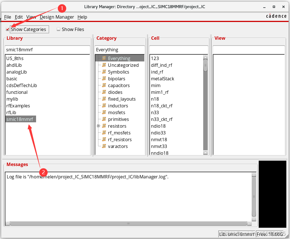Select the n18 cell

155,99
